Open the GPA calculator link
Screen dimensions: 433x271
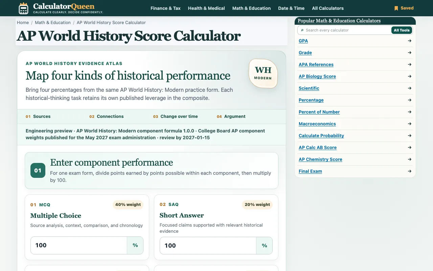pyautogui.click(x=303, y=41)
